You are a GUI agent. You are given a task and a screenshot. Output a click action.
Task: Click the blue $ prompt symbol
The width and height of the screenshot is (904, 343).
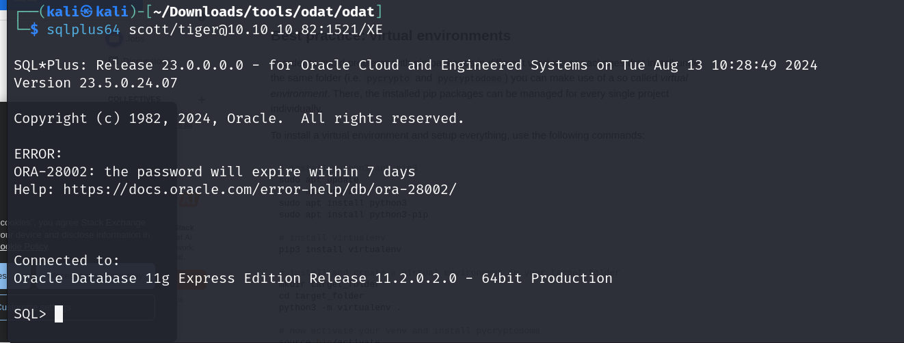point(34,29)
